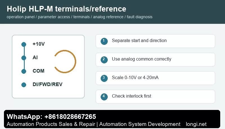The width and height of the screenshot is (225, 129).
Task: Select the number 2 step badge
Action: click(x=104, y=60)
